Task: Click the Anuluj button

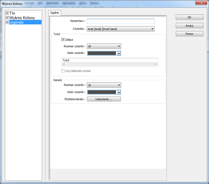Action: 190,26
